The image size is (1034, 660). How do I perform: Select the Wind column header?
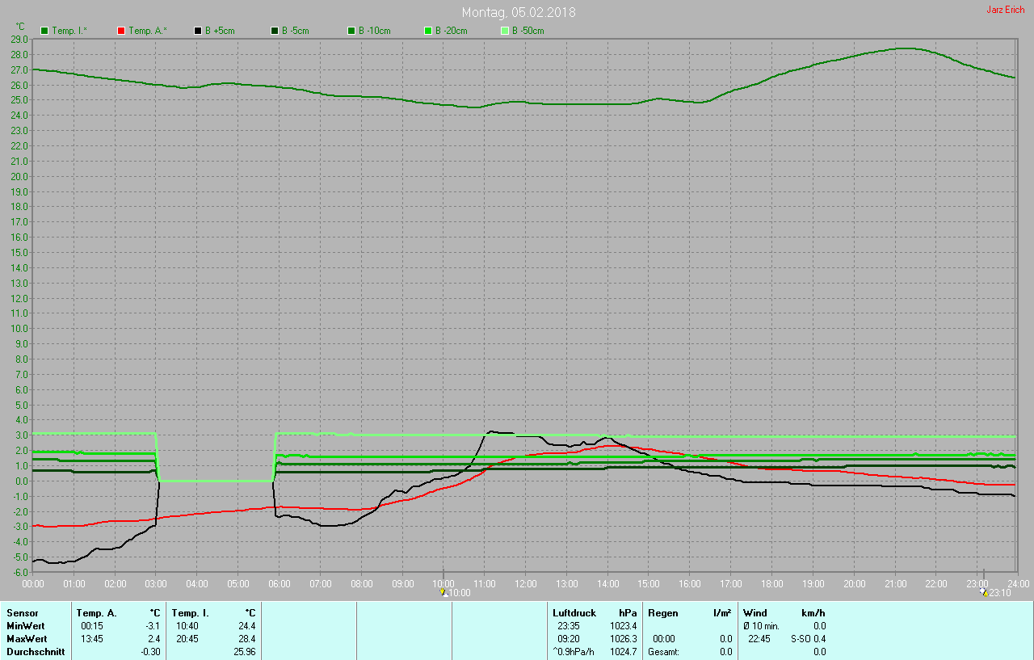[x=755, y=613]
